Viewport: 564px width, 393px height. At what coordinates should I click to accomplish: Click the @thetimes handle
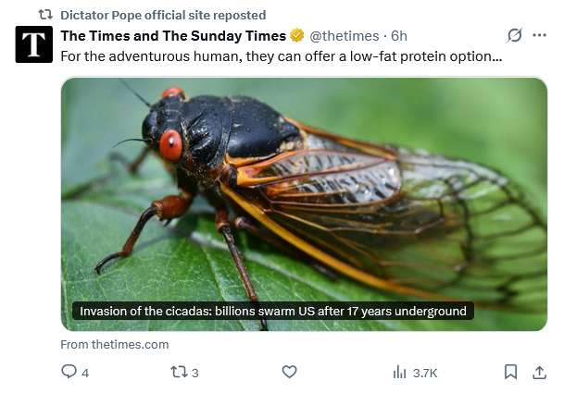pyautogui.click(x=345, y=36)
